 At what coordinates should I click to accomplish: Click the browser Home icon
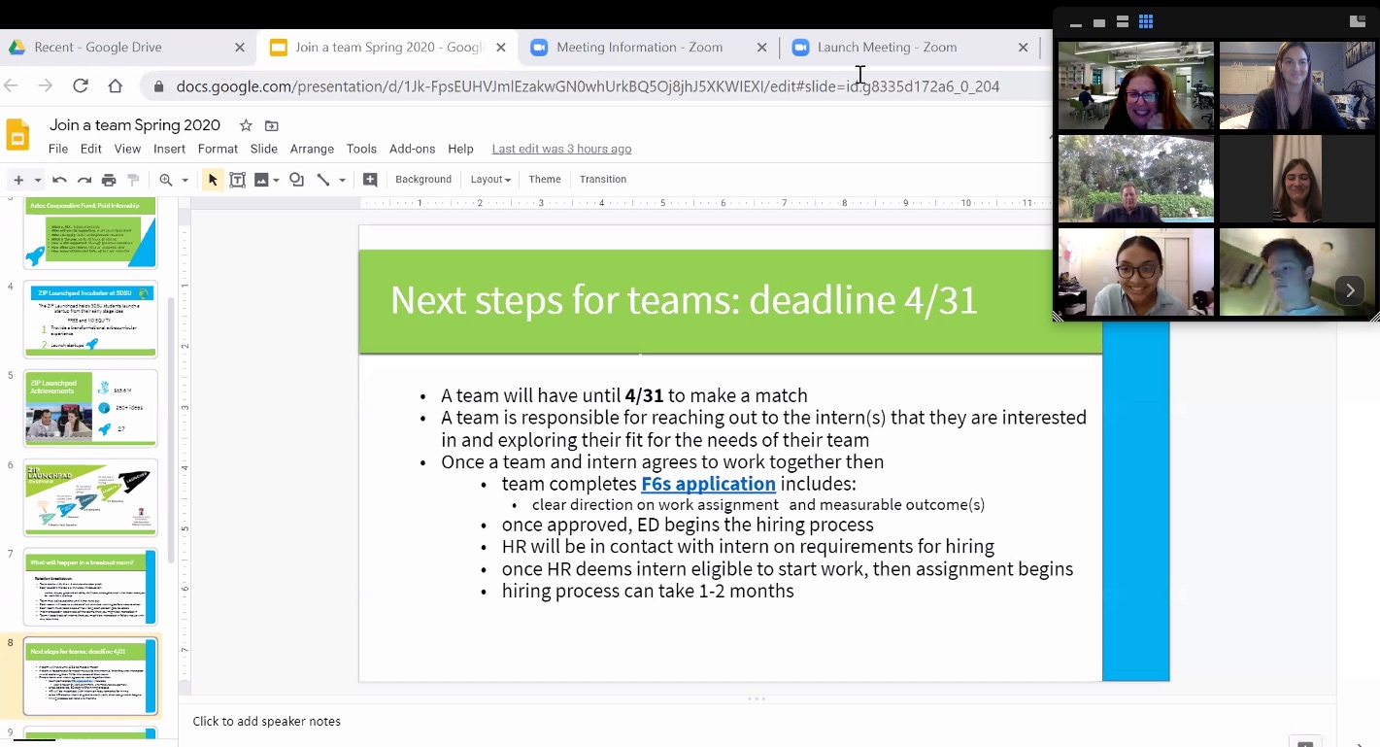click(116, 86)
